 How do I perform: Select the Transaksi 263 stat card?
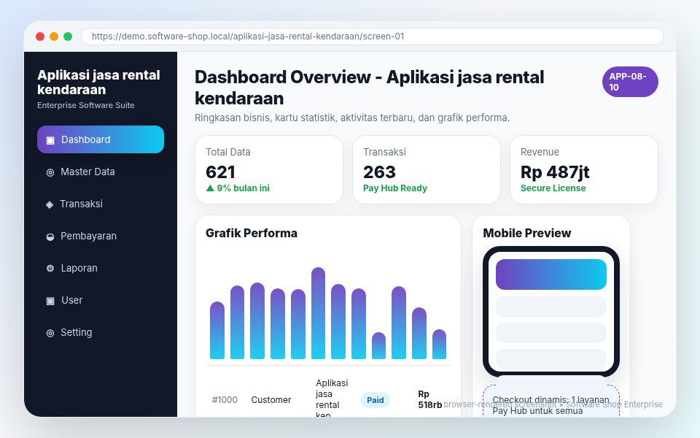pyautogui.click(x=427, y=170)
